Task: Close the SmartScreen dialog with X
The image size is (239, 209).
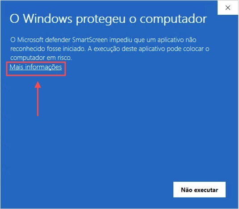Action: pyautogui.click(x=228, y=8)
